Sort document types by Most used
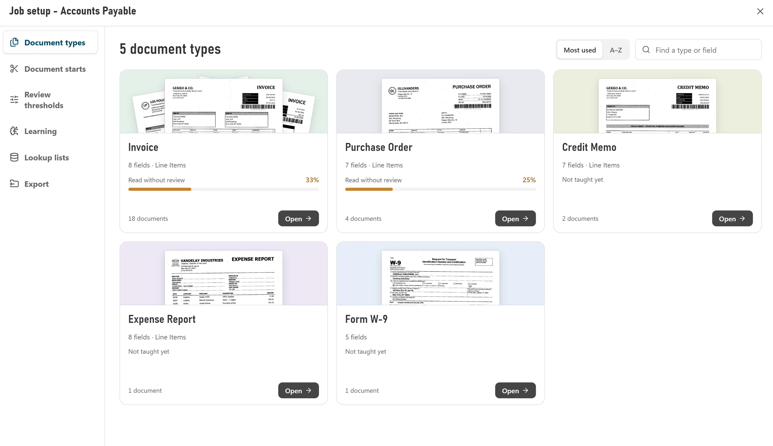The image size is (773, 446). coord(580,50)
